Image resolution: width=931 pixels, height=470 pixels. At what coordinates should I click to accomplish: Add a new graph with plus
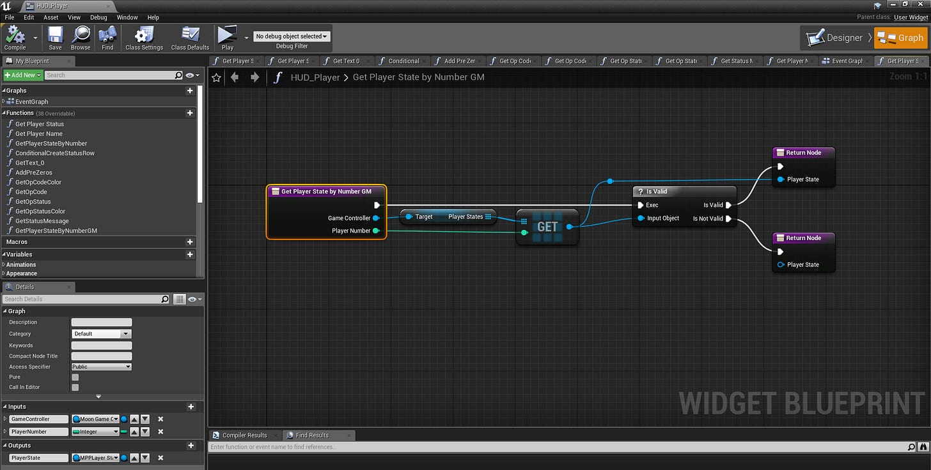click(190, 91)
